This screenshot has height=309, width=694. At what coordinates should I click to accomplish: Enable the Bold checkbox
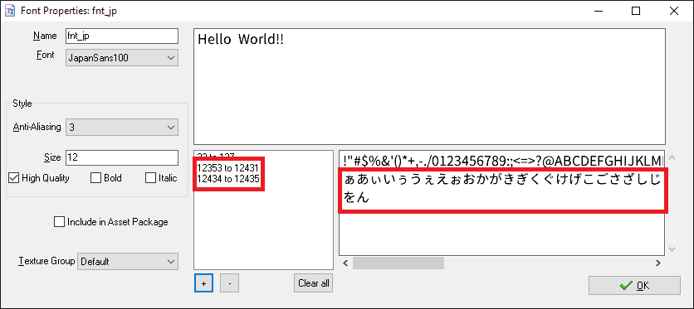pyautogui.click(x=95, y=178)
